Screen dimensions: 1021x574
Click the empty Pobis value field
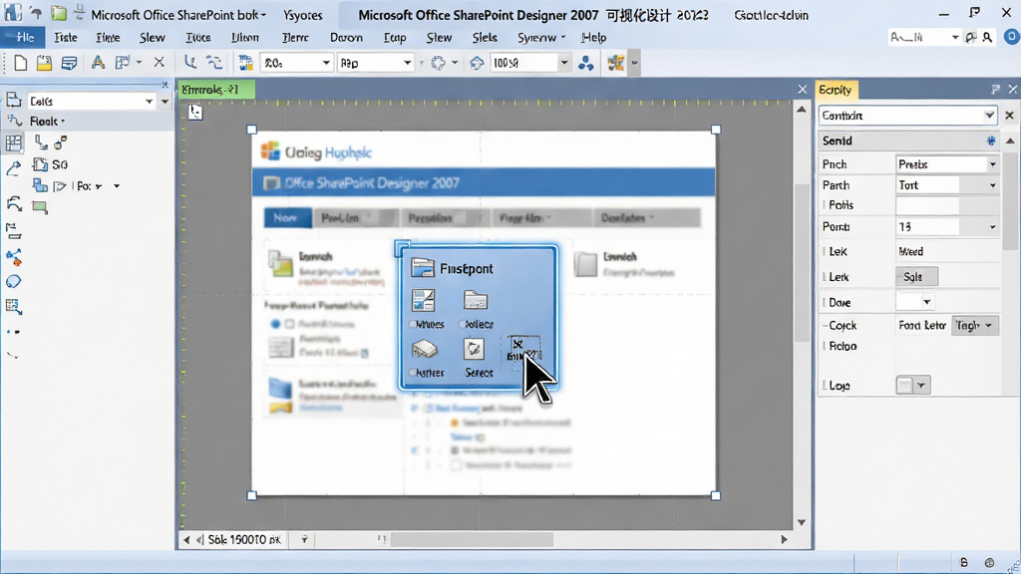tap(927, 205)
